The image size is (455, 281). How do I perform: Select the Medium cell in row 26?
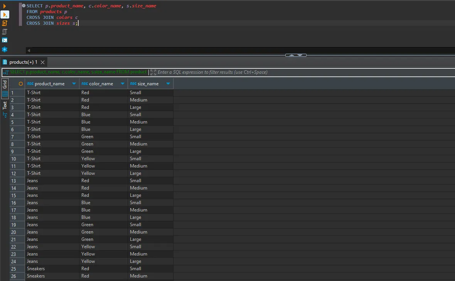(x=150, y=276)
